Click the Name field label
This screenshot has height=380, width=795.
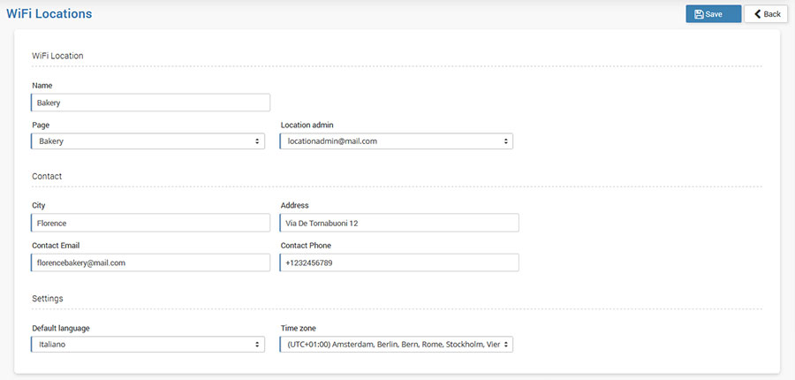click(42, 86)
